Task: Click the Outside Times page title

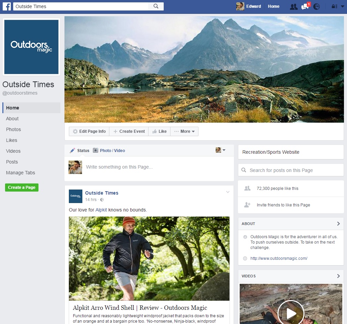Action: (x=28, y=84)
